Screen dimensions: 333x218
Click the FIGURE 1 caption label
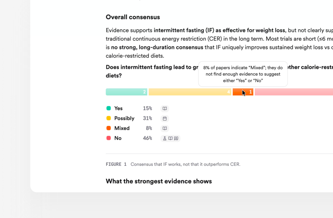point(116,164)
